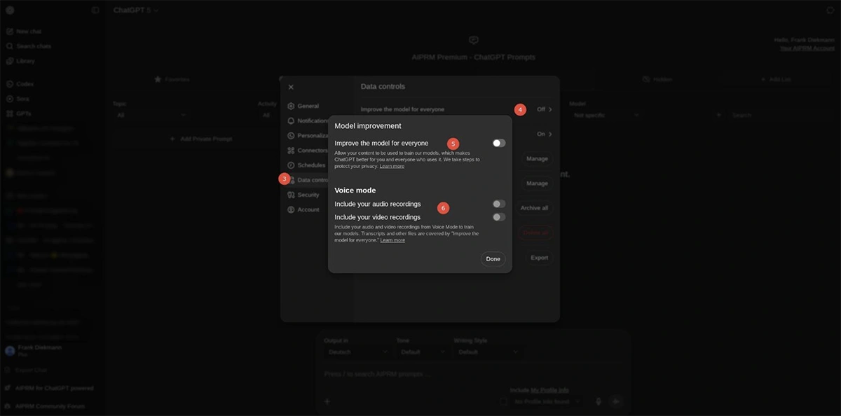Open the Model dropdown set to Not specific

[x=606, y=115]
